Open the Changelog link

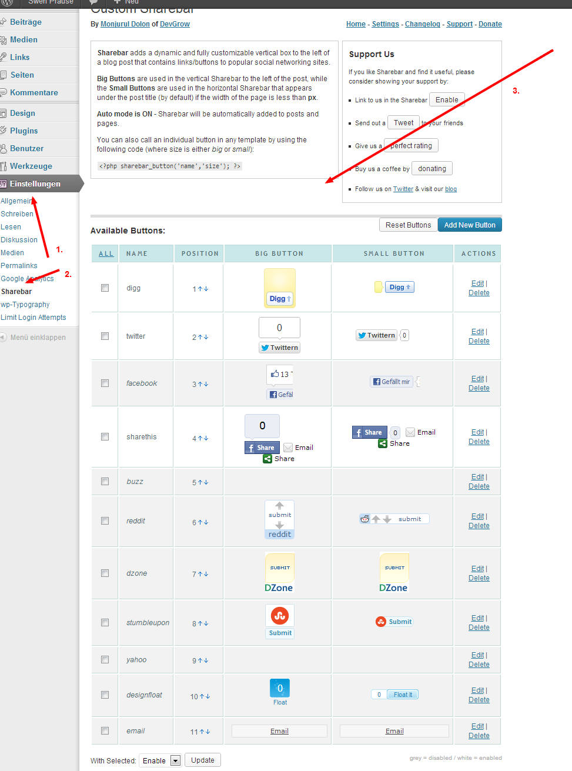[x=423, y=24]
